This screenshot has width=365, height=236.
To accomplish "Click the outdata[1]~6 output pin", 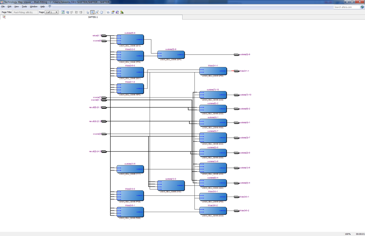I will [236, 168].
